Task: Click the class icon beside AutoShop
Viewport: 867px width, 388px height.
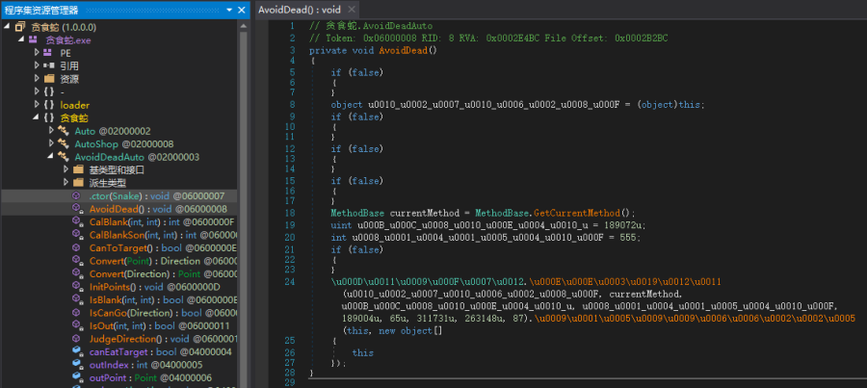Action: pos(63,143)
